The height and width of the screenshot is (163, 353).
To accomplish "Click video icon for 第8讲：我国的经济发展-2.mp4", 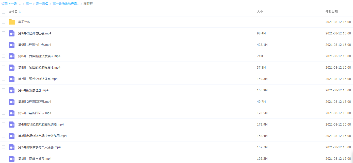I will [x=12, y=56].
